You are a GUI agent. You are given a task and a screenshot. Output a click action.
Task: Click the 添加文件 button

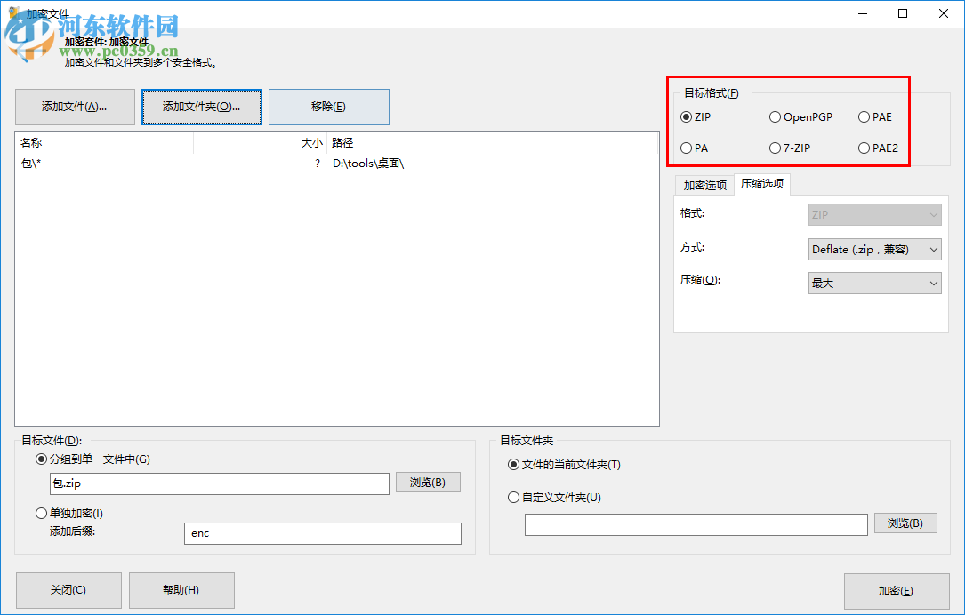[x=75, y=107]
